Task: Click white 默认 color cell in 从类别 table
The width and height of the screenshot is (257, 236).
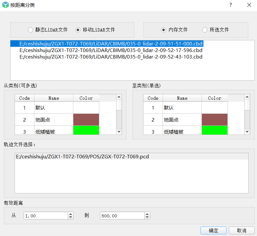Action: click(x=86, y=108)
